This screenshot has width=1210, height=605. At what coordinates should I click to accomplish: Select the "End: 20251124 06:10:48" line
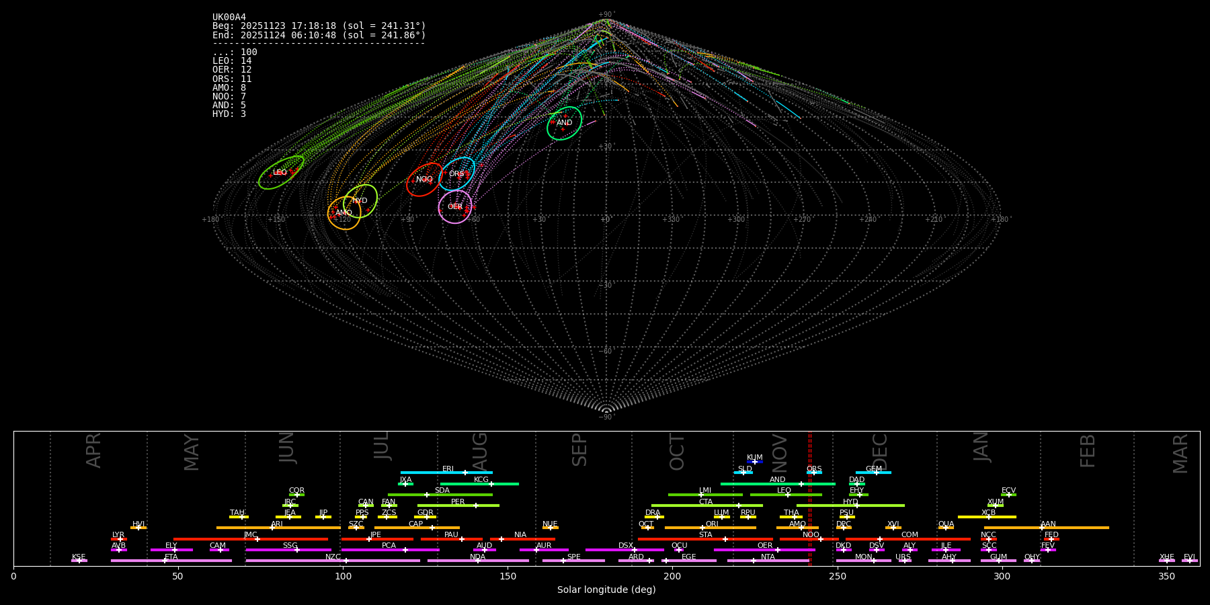[x=319, y=35]
